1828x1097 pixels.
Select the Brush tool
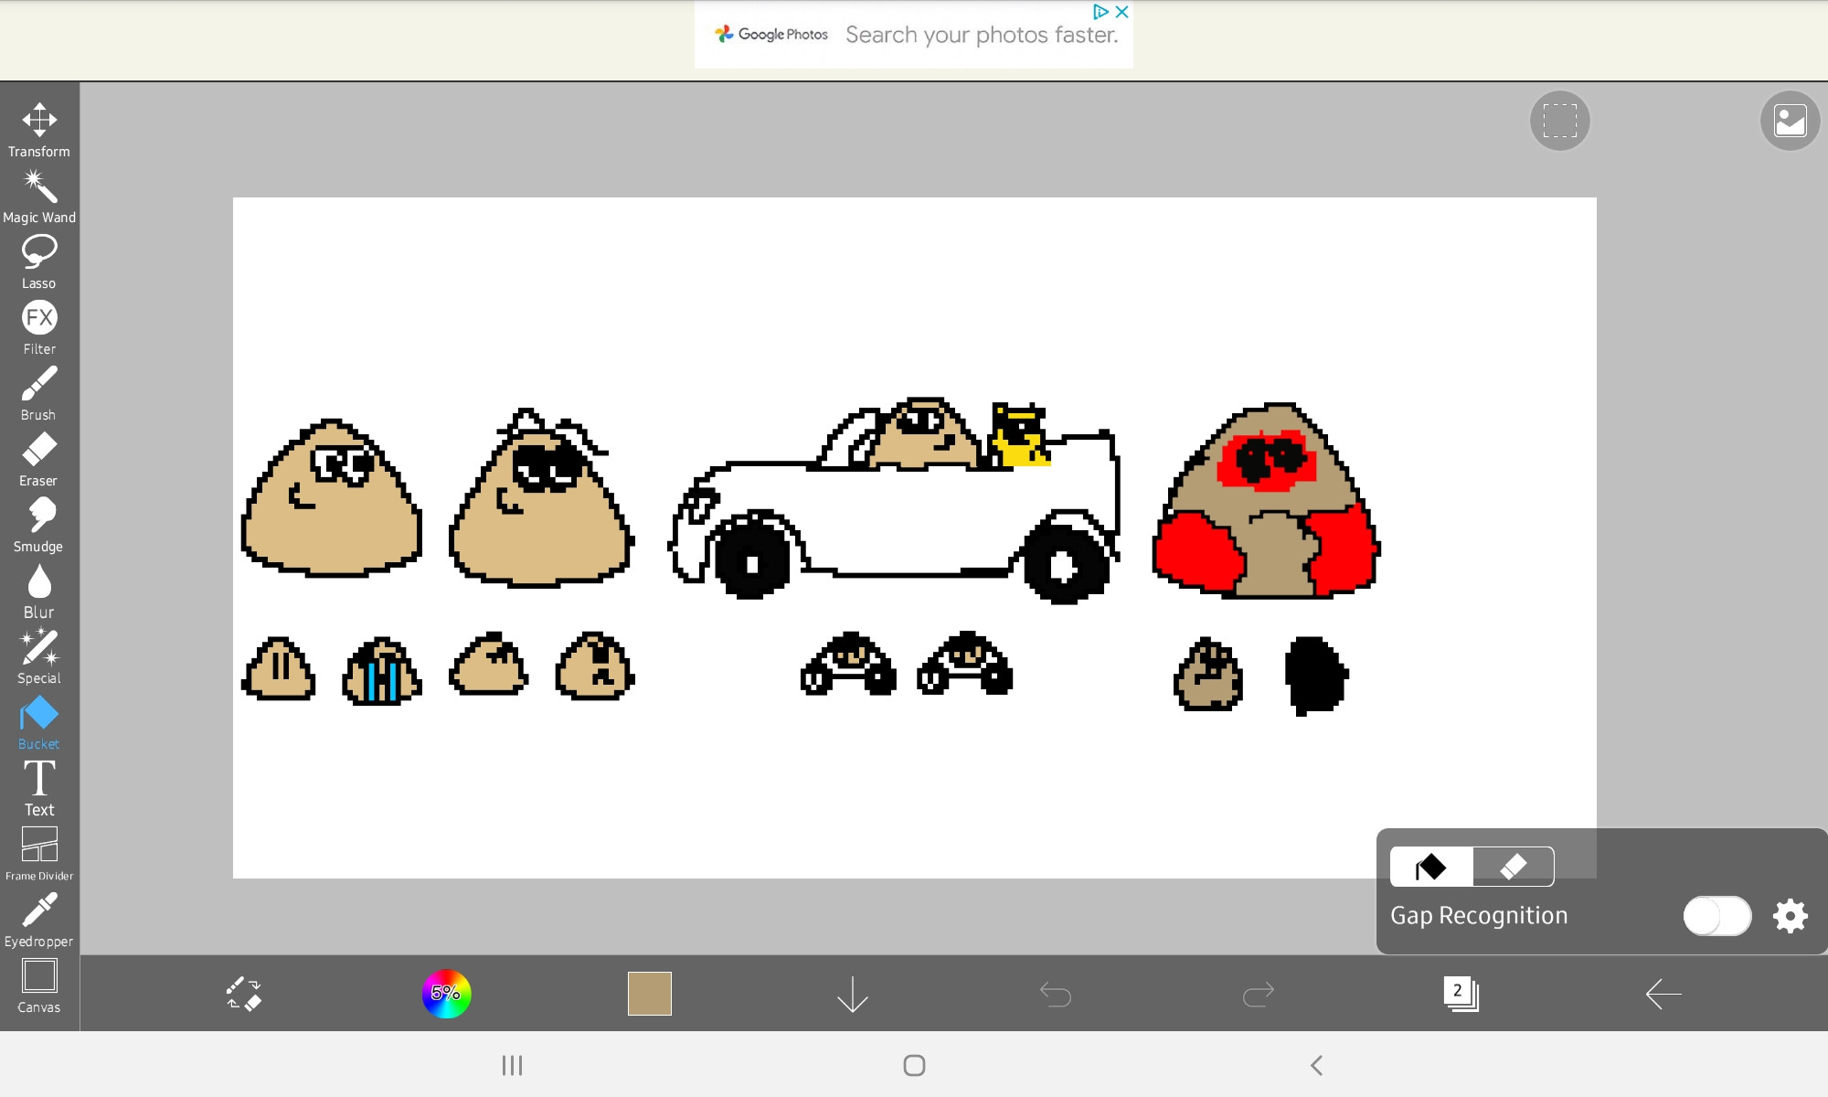click(39, 393)
